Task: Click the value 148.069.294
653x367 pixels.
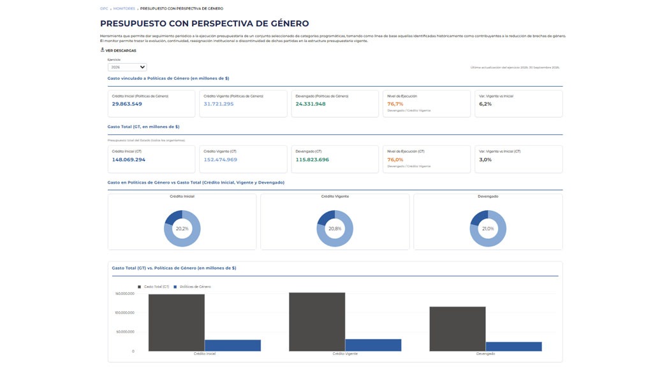Action: click(129, 160)
